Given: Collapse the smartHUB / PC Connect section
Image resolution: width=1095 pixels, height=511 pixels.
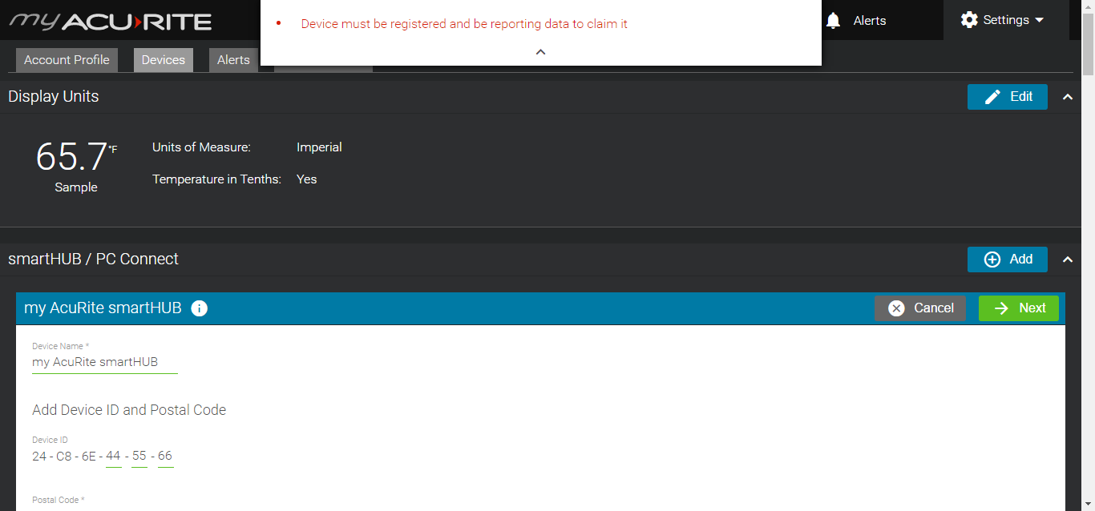Looking at the screenshot, I should [1067, 260].
